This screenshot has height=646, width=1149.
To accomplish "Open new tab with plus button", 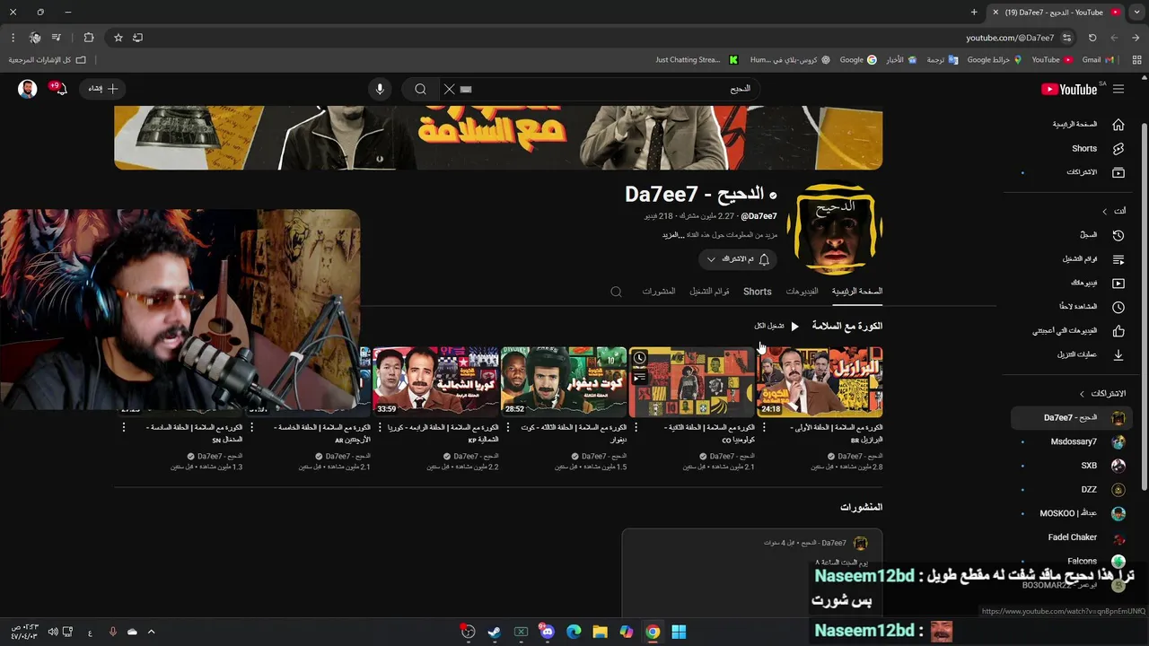I will pos(974,13).
